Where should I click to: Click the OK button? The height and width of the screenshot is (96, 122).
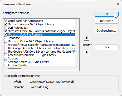106,14
